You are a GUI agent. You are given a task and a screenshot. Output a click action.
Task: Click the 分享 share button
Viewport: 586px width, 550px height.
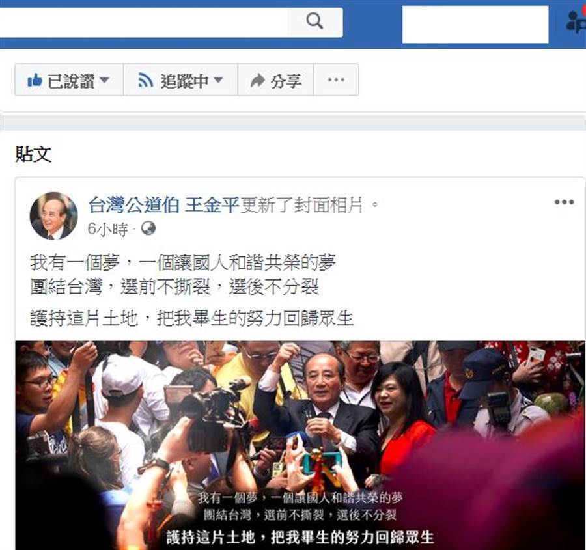[x=276, y=79]
